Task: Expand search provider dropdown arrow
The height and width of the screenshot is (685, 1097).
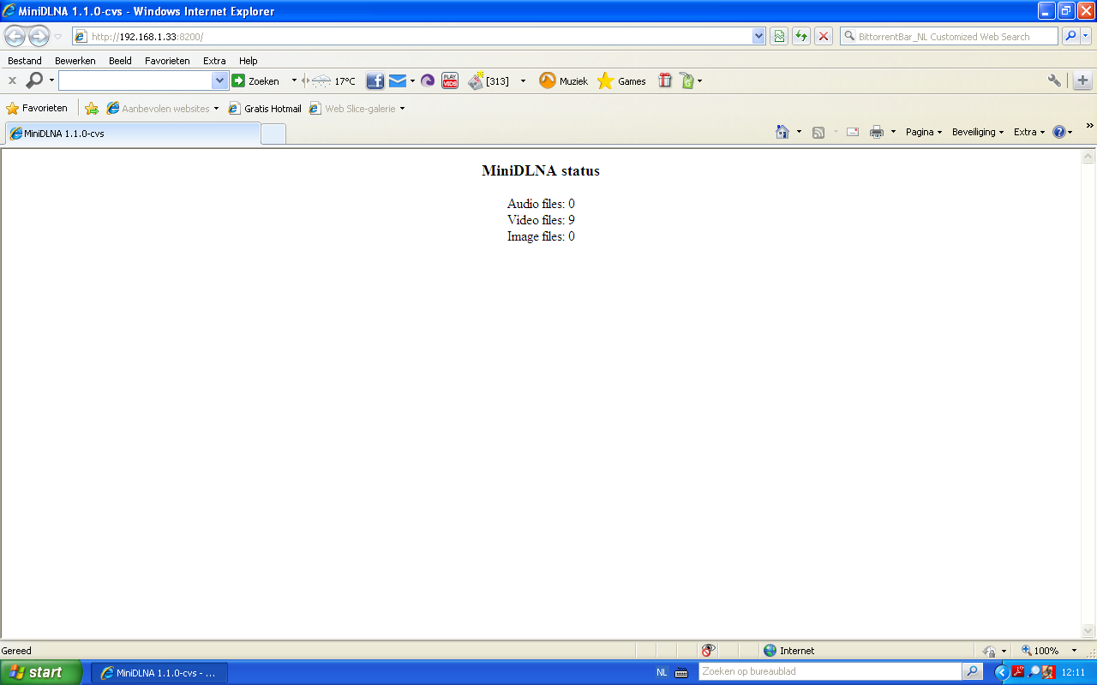Action: pos(1087,36)
